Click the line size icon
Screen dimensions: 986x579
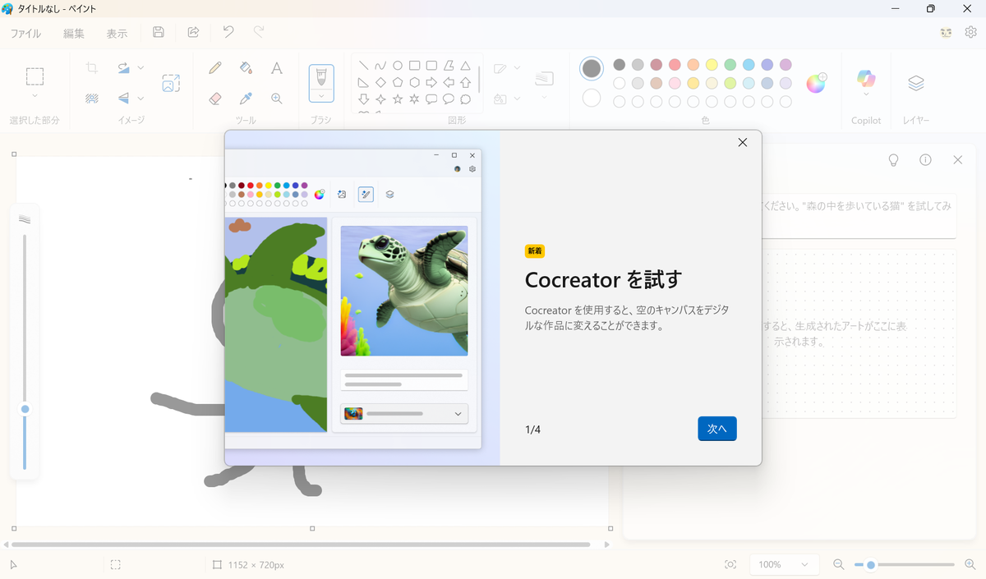click(544, 78)
